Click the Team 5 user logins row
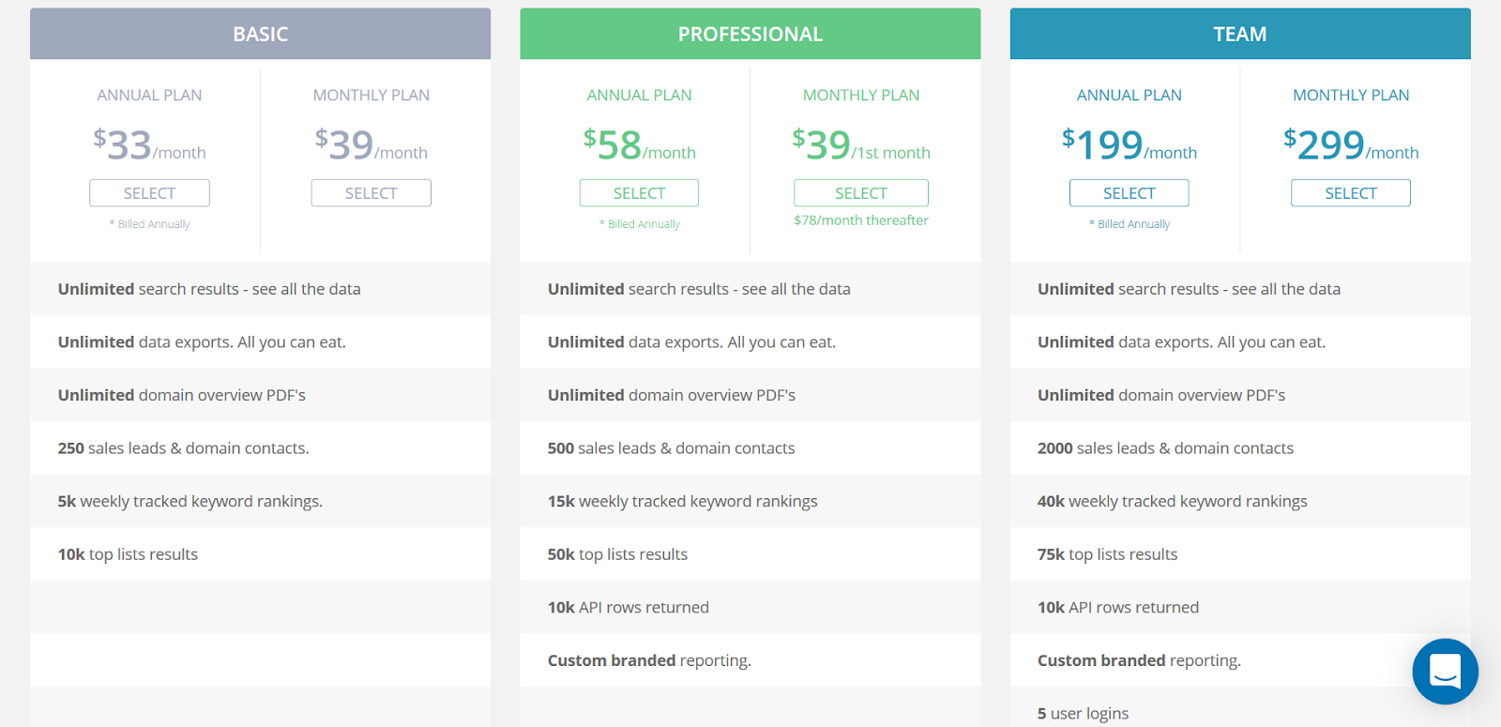Viewport: 1501px width, 727px height. [1240, 713]
